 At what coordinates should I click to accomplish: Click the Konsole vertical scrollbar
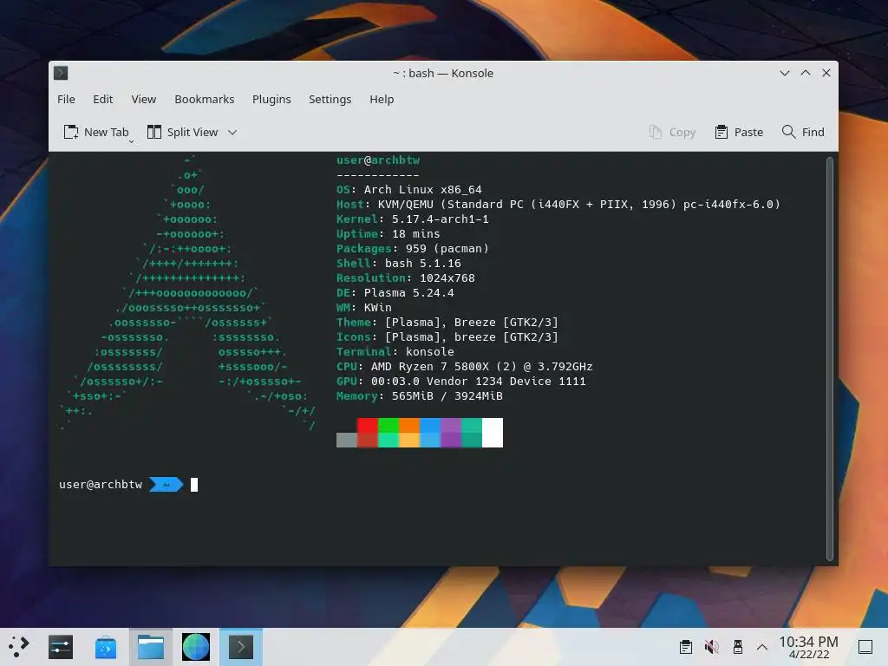[x=830, y=358]
